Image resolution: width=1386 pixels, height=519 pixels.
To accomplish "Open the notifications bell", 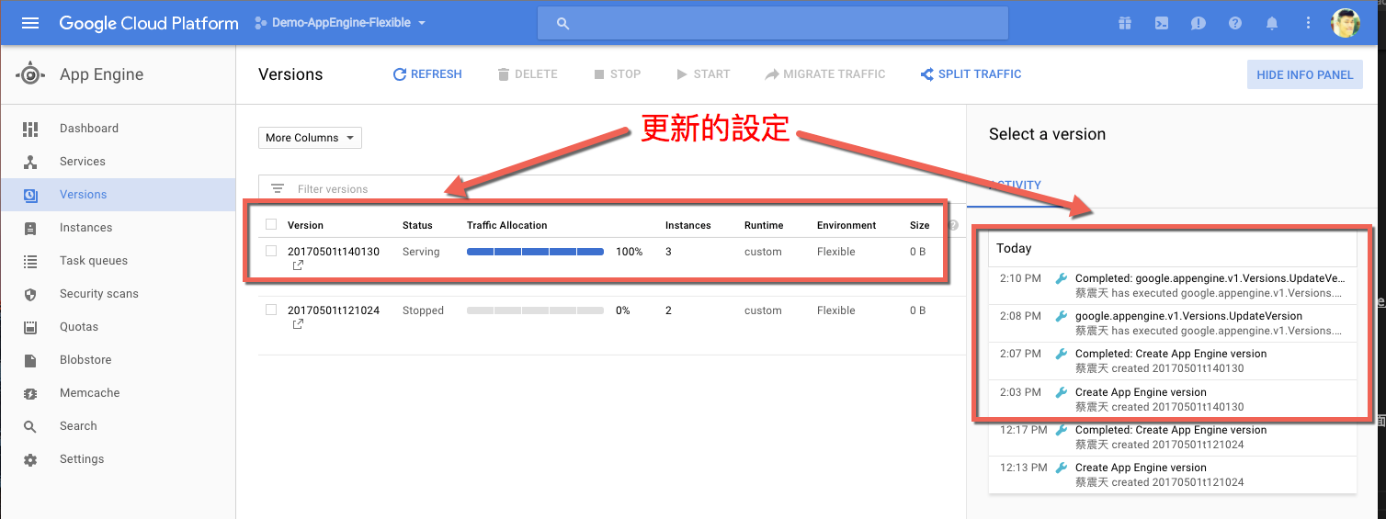I will (1272, 23).
